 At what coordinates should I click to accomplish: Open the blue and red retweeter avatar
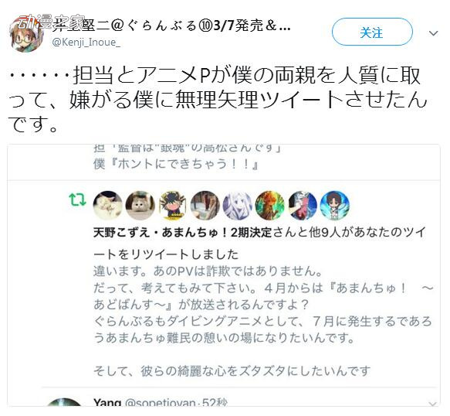pos(303,205)
